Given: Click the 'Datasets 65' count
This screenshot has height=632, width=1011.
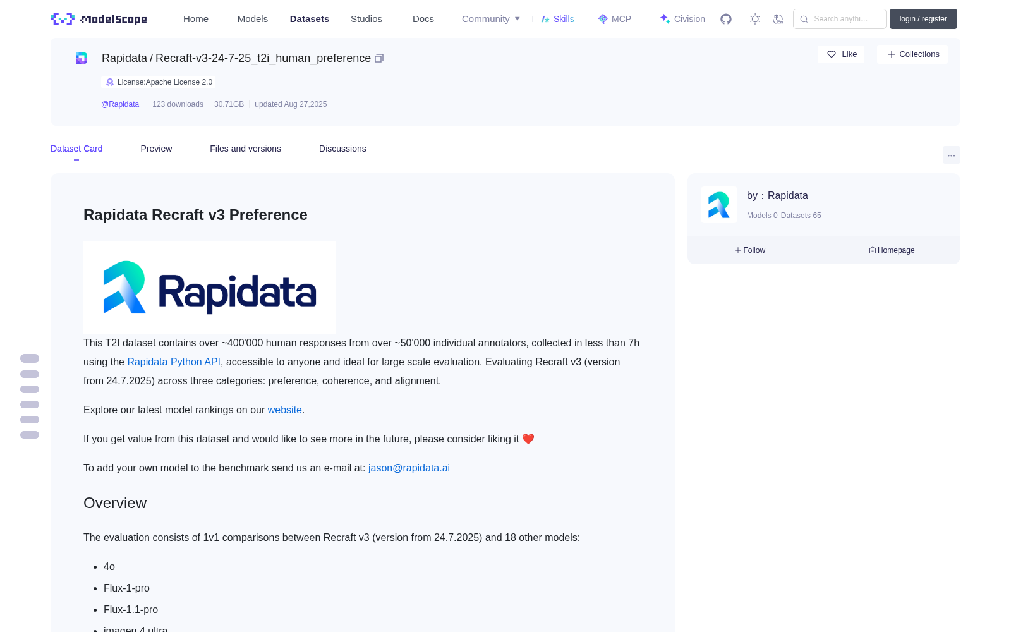Looking at the screenshot, I should (801, 216).
